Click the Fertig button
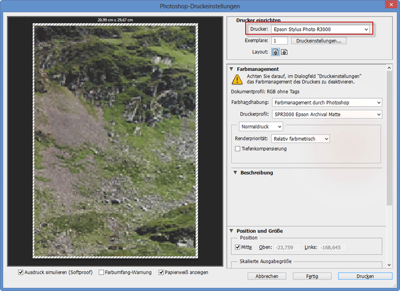The height and width of the screenshot is (291, 400). (x=312, y=276)
